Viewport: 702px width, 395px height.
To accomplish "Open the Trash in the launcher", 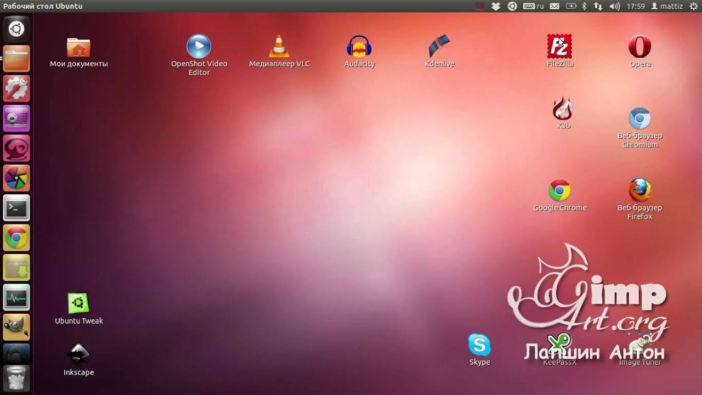I will click(16, 377).
